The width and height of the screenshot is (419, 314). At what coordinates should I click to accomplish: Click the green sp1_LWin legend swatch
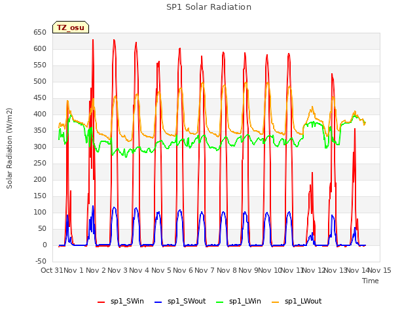220,302
